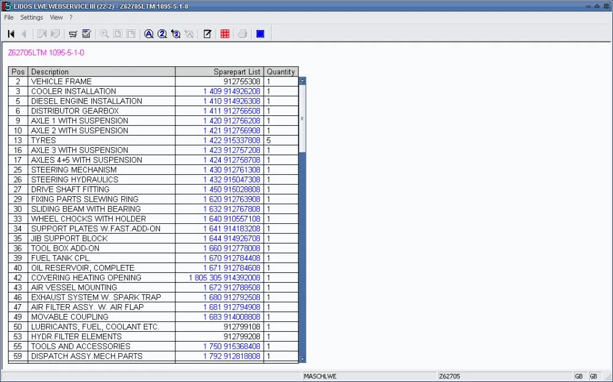
Task: Click the magenta Z62705LTM 1095-5-1-0 heading
Action: click(x=46, y=53)
